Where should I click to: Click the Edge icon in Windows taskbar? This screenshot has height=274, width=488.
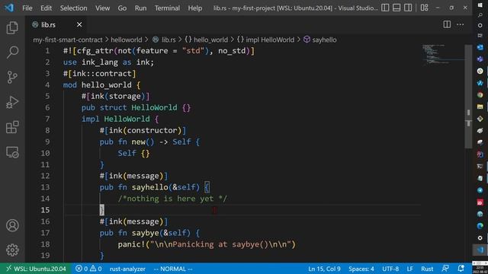coord(480,226)
